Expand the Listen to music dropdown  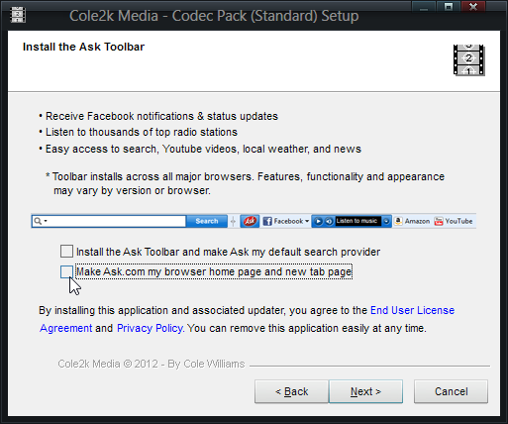click(386, 221)
